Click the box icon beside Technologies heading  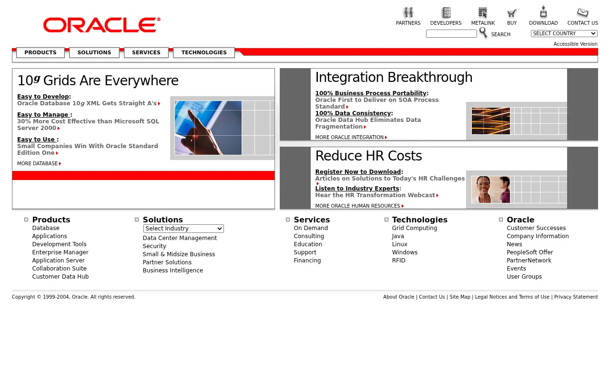pos(386,220)
